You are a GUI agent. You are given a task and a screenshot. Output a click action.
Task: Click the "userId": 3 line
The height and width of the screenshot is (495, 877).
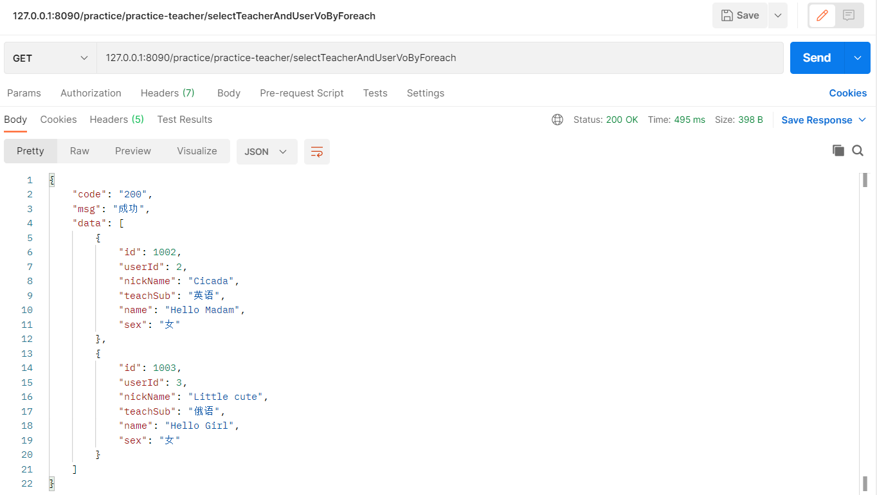(x=153, y=382)
